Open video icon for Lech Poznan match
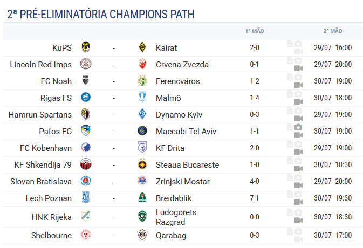The height and width of the screenshot is (248, 363). point(298,202)
